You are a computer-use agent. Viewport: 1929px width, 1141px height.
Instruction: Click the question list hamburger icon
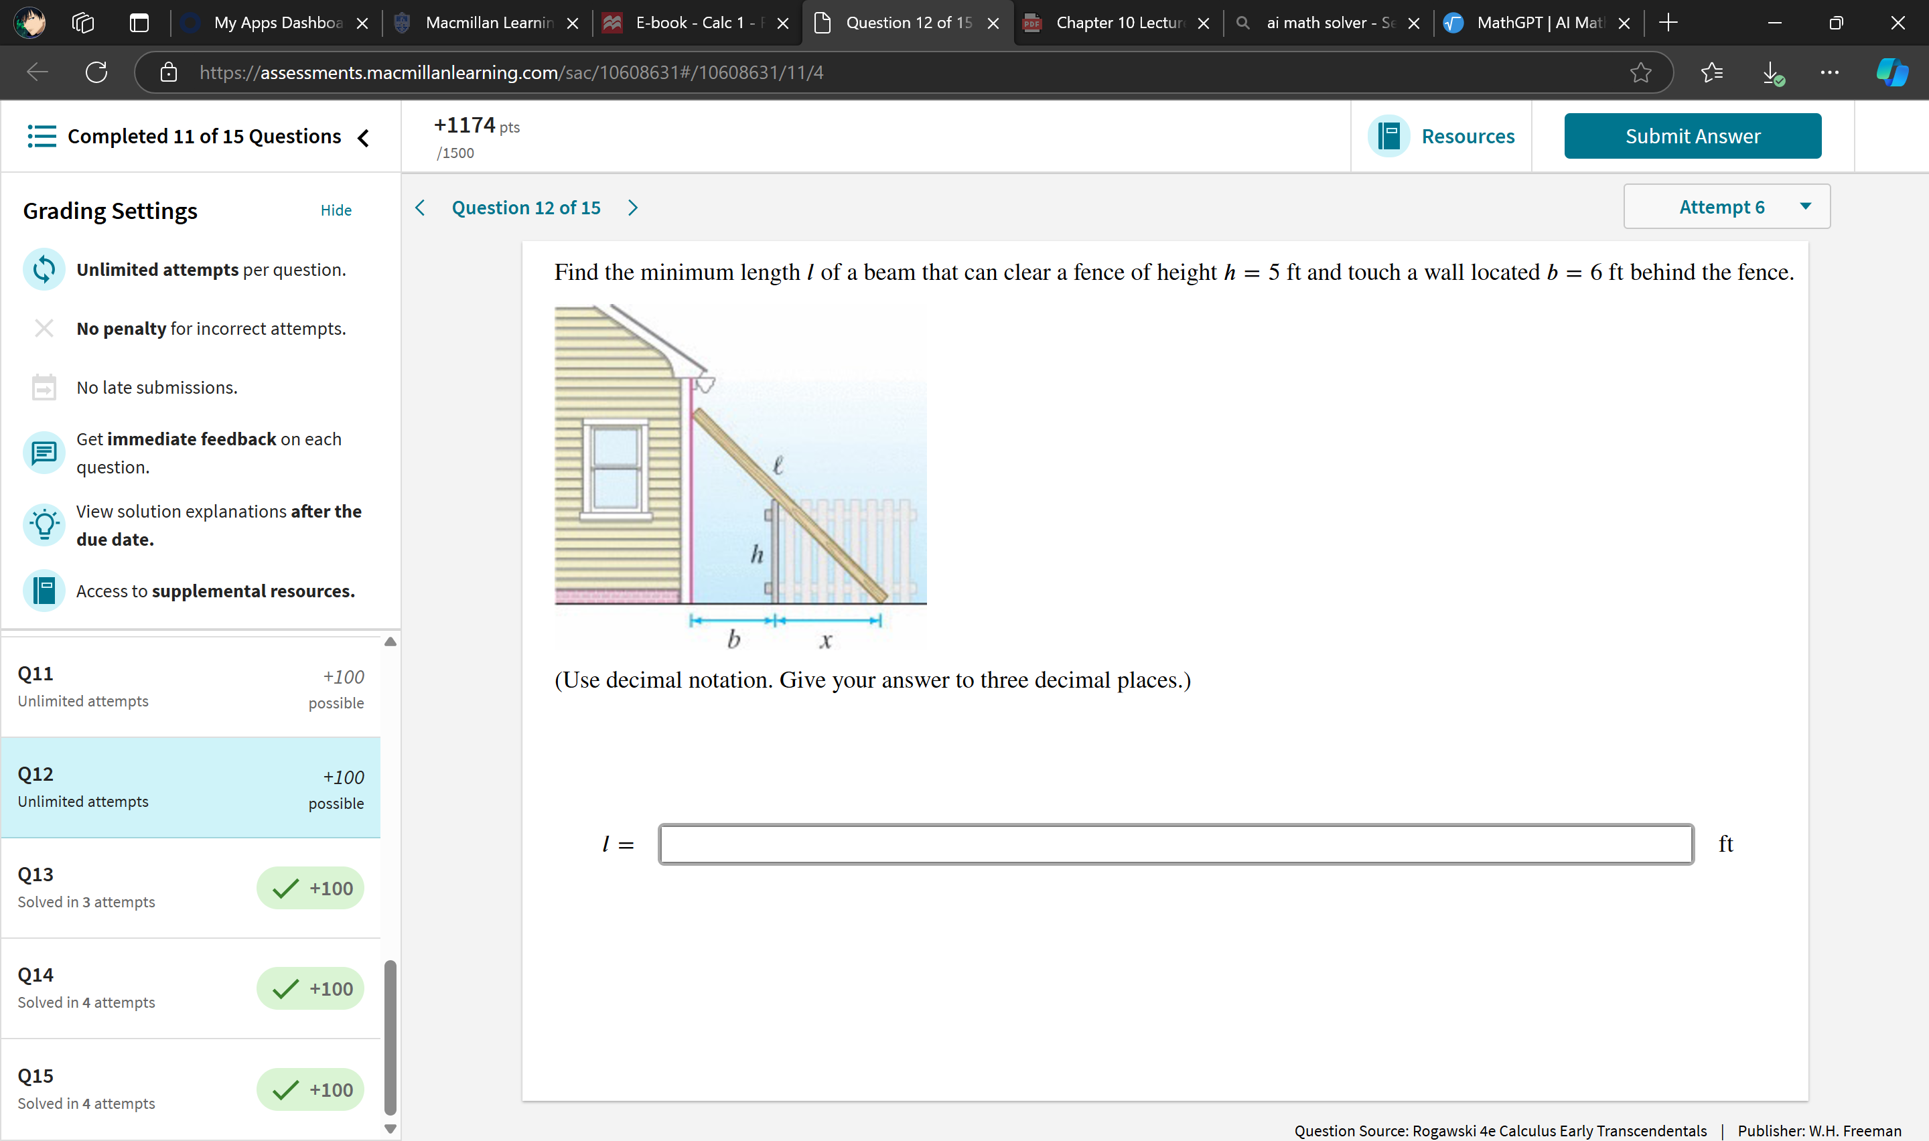pyautogui.click(x=42, y=136)
